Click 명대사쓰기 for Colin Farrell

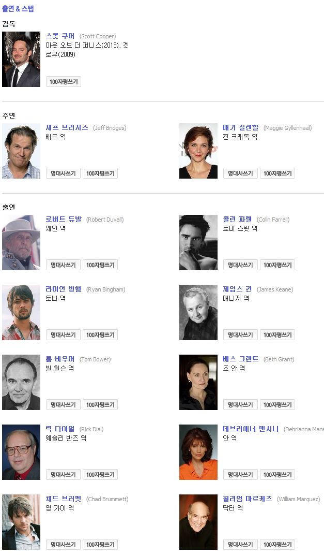coord(240,265)
